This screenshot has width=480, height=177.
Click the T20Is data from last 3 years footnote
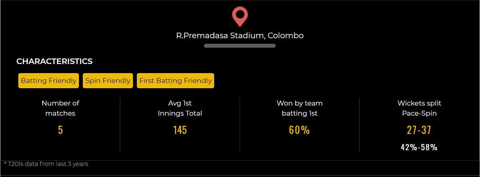click(x=46, y=164)
